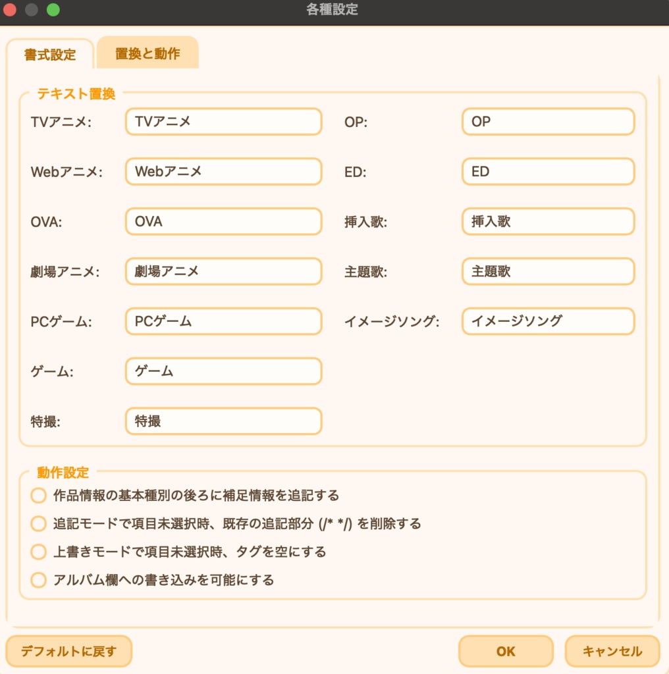Image resolution: width=669 pixels, height=674 pixels.
Task: Click デフォルトに戻す to restore defaults
Action: point(68,652)
